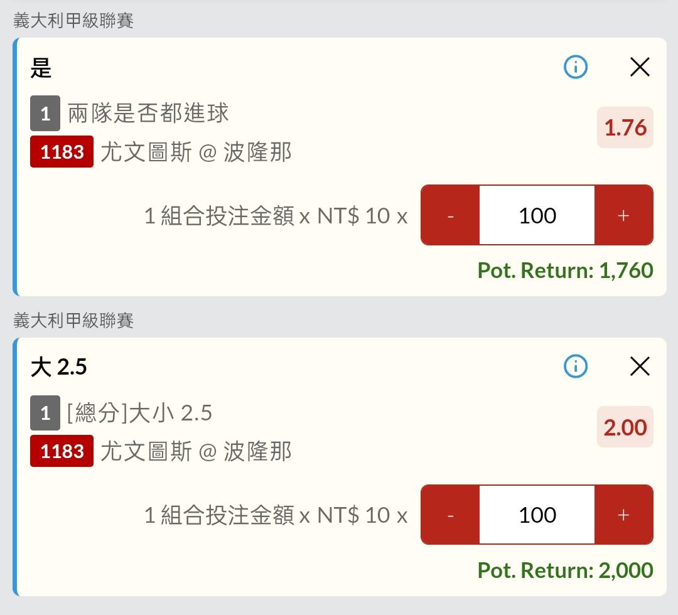Edit the 100 stake field in first bet
This screenshot has height=615, width=678.
(x=537, y=215)
